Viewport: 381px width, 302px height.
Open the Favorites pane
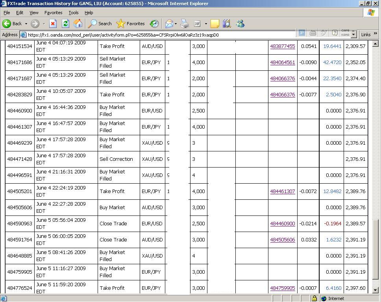pos(131,24)
